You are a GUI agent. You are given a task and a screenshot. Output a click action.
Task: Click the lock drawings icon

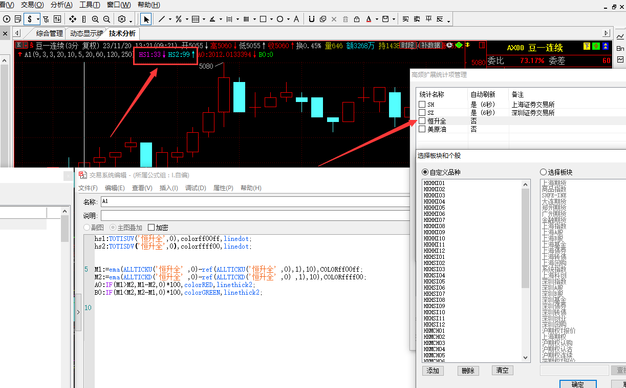tap(357, 19)
